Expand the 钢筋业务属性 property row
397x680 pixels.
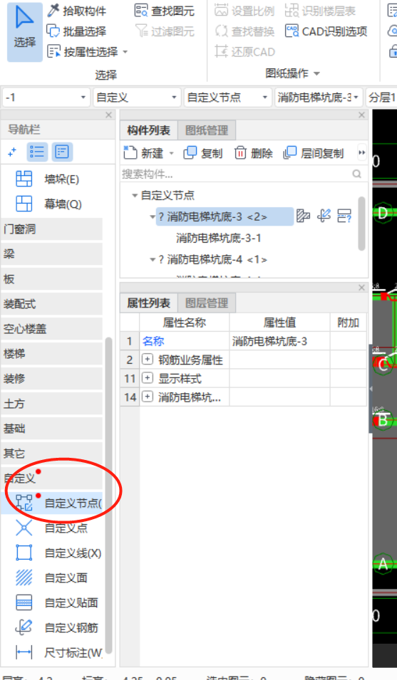148,360
